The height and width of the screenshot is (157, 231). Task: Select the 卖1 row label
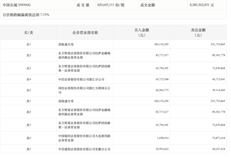click(x=28, y=101)
